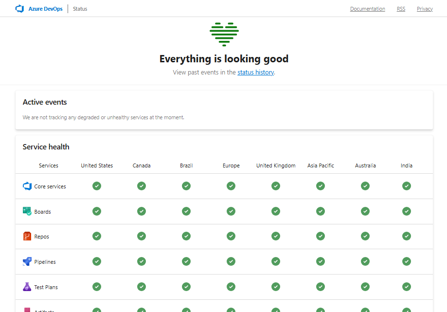Click Pipelines United States health check

pos(97,261)
